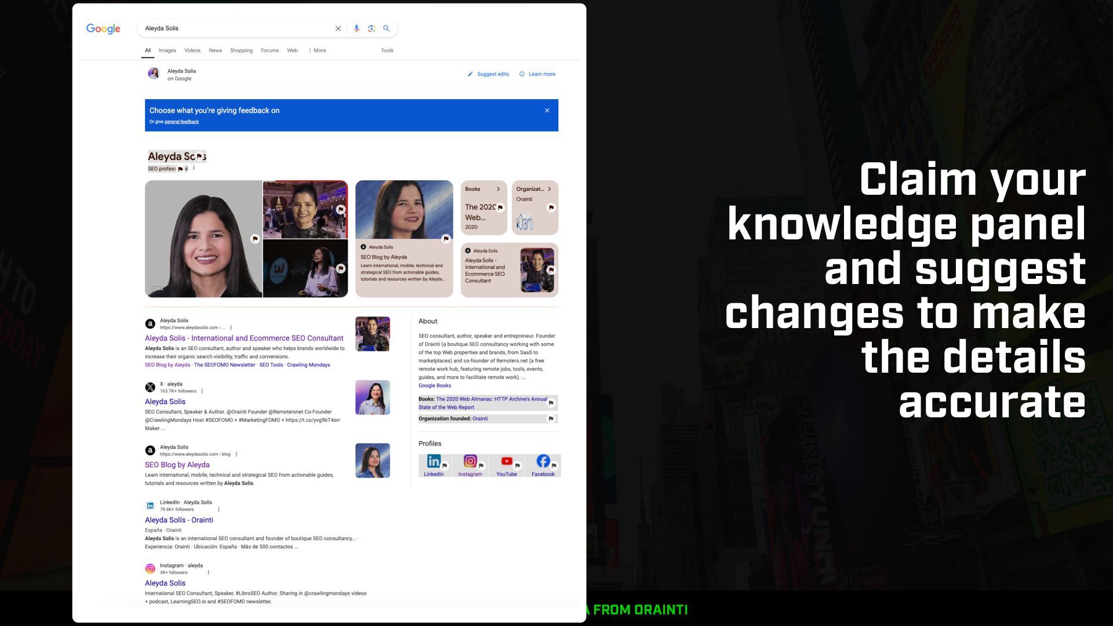Viewport: 1113px width, 626px height.
Task: Click the magnifying glass search icon
Action: click(387, 28)
